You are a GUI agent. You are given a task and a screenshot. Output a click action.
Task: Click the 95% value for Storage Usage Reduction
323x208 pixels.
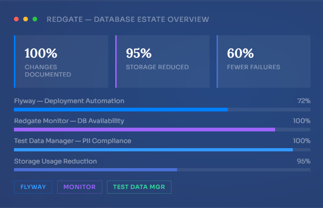303,161
